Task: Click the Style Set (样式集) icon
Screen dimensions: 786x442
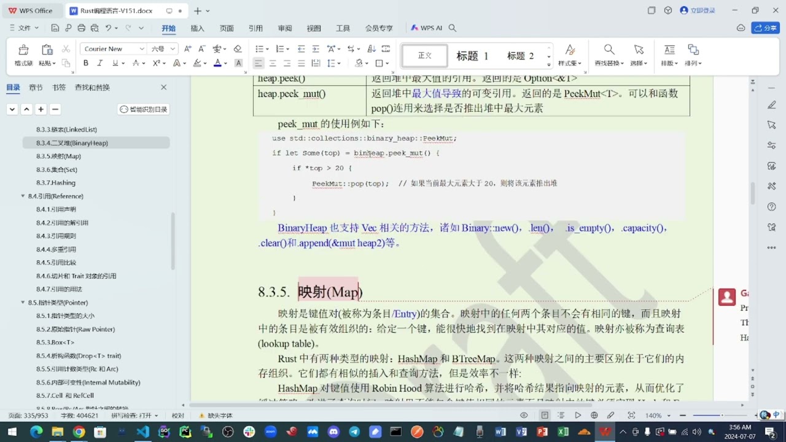Action: (x=570, y=50)
